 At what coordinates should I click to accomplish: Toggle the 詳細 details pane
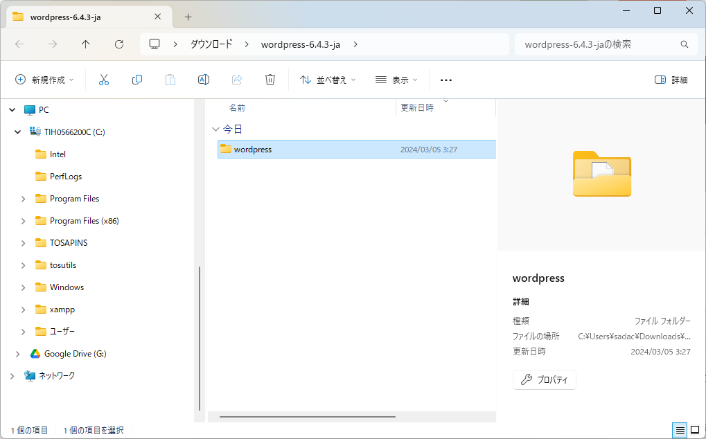(671, 80)
